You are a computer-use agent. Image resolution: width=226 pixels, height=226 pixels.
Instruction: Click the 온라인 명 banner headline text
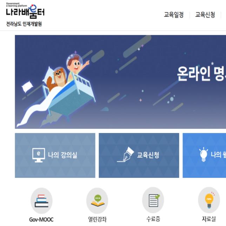click(201, 73)
